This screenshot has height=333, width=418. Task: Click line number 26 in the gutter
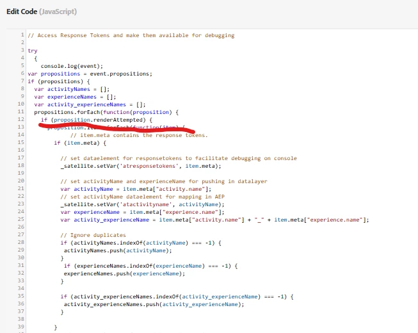pos(21,227)
